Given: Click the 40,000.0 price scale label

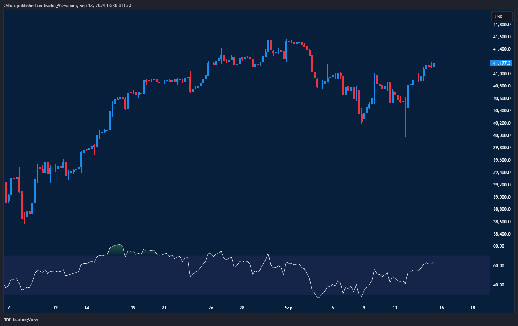Looking at the screenshot, I should pos(502,135).
